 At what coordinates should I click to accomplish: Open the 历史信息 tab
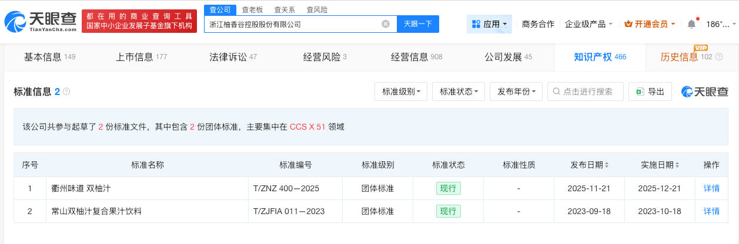[686, 57]
